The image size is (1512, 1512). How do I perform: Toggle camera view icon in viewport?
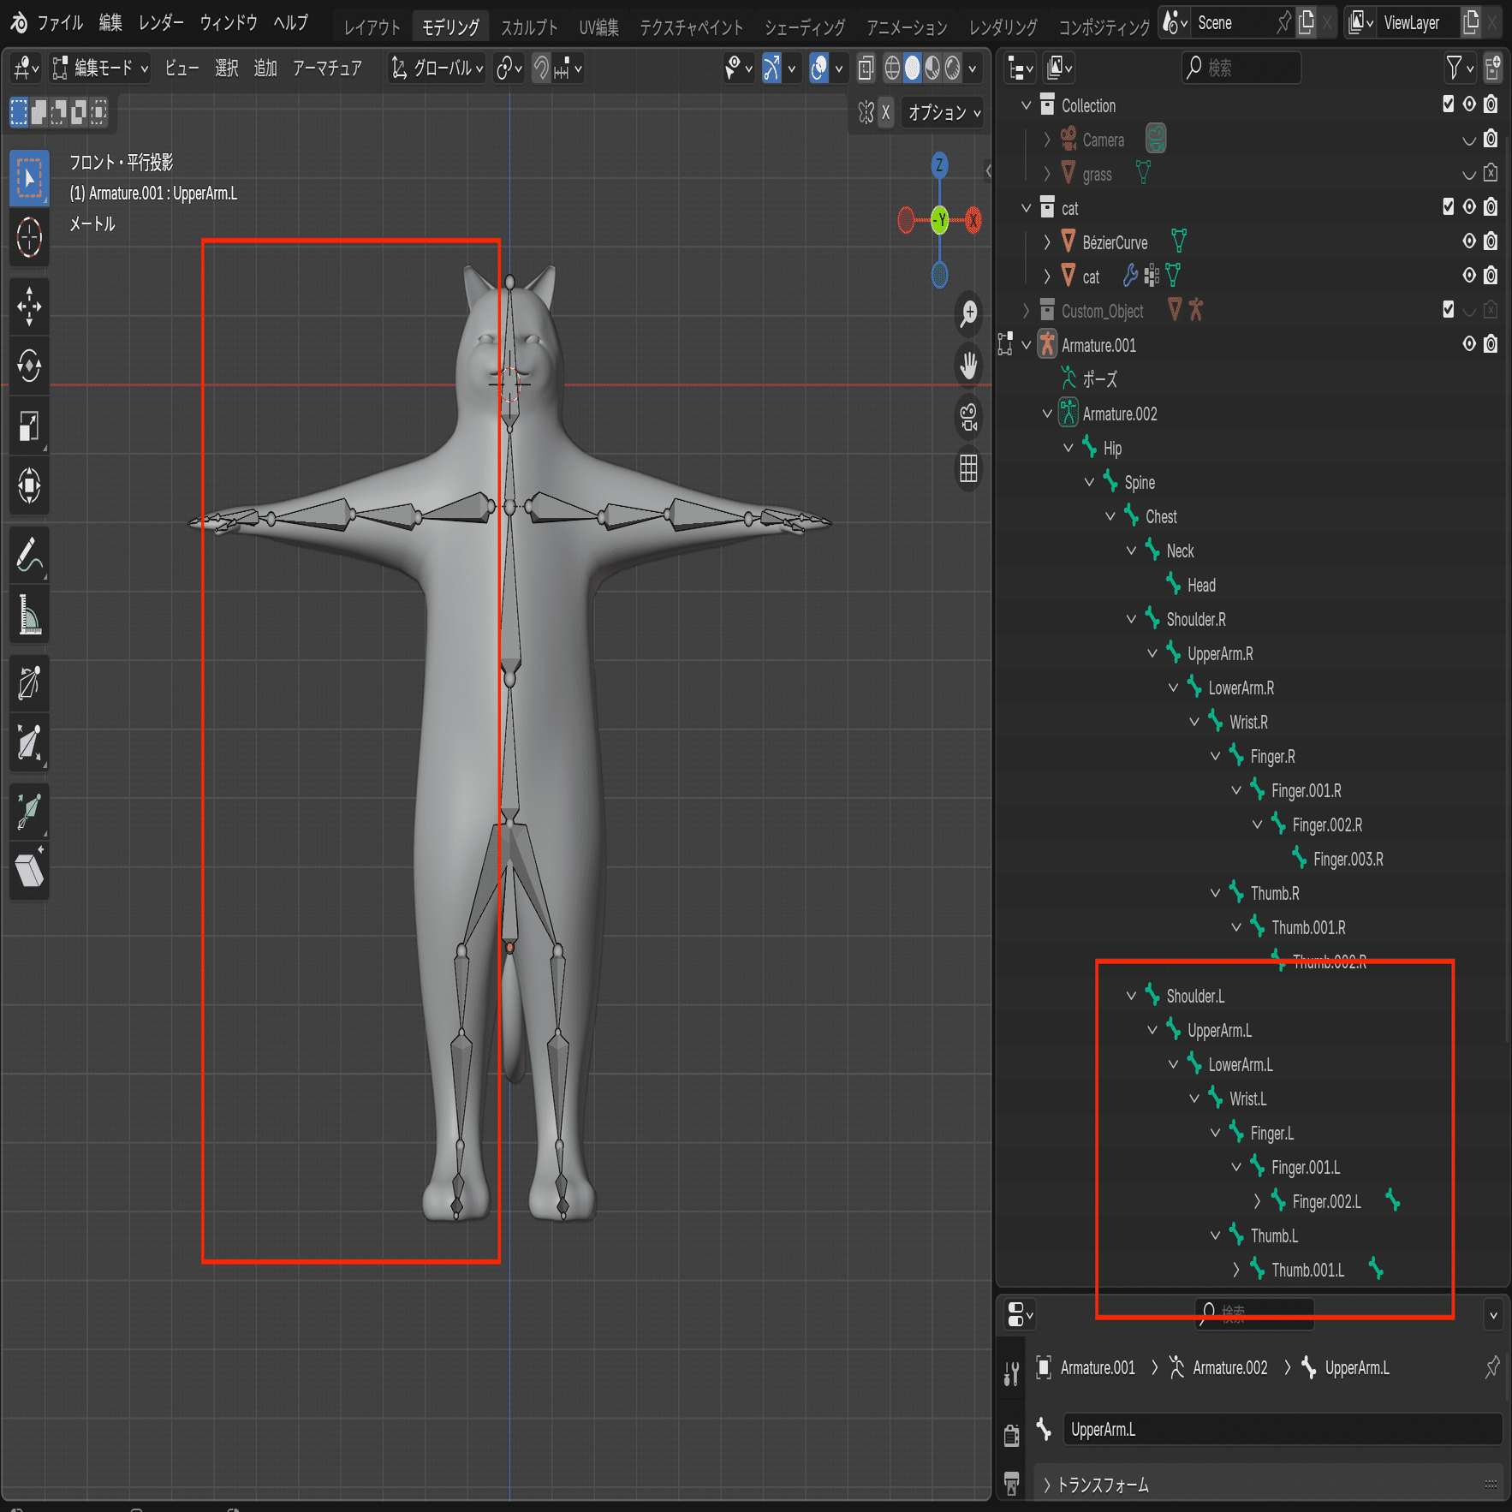968,418
